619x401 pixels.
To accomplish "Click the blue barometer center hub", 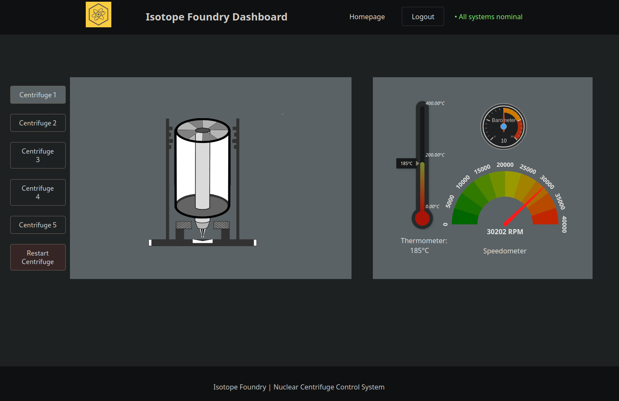I will [504, 127].
